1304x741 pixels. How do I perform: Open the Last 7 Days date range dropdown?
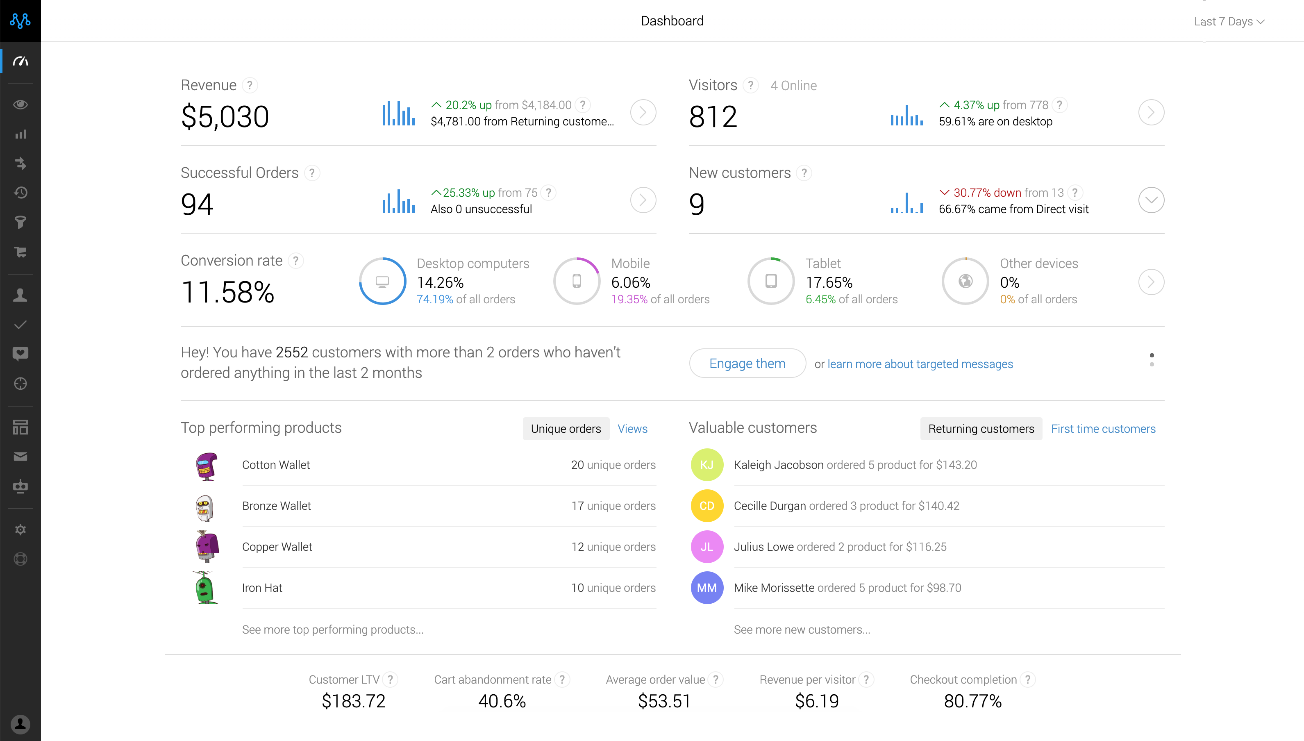point(1229,21)
